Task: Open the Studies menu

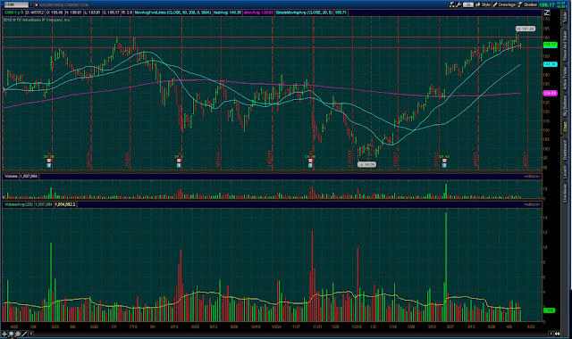Action: pyautogui.click(x=527, y=4)
